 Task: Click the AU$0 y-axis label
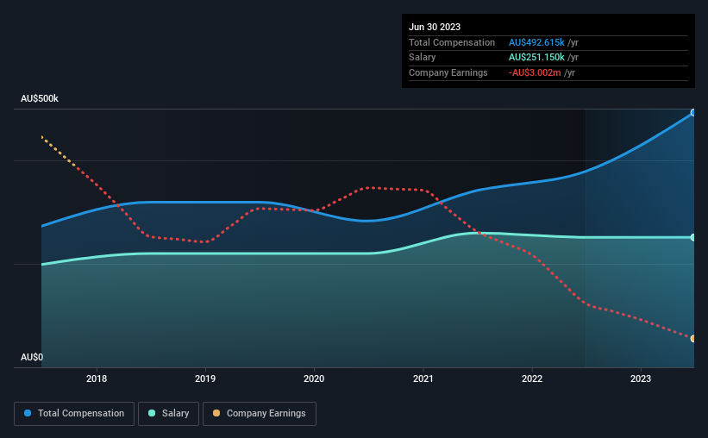coord(32,357)
